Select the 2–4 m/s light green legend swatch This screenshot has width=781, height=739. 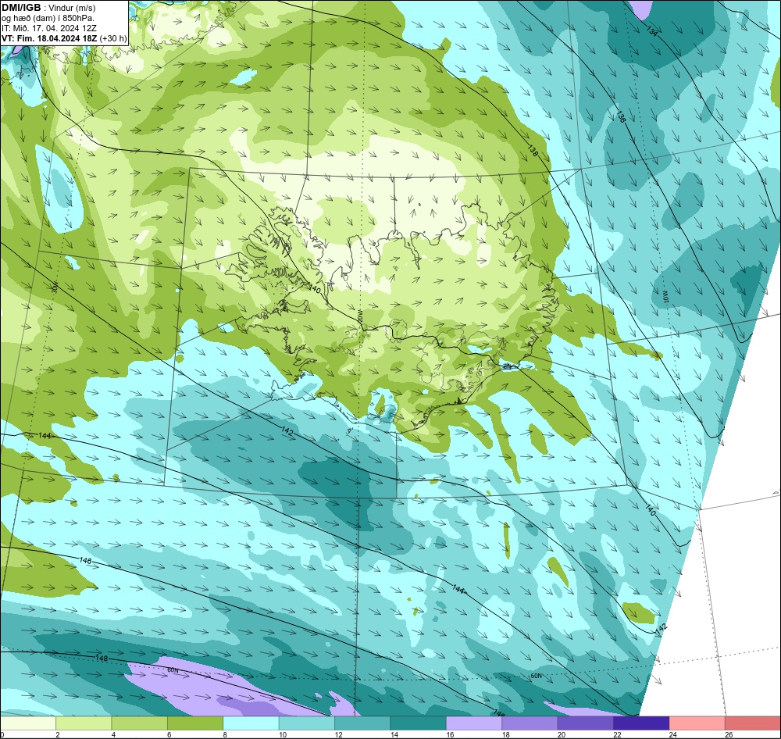pyautogui.click(x=84, y=723)
